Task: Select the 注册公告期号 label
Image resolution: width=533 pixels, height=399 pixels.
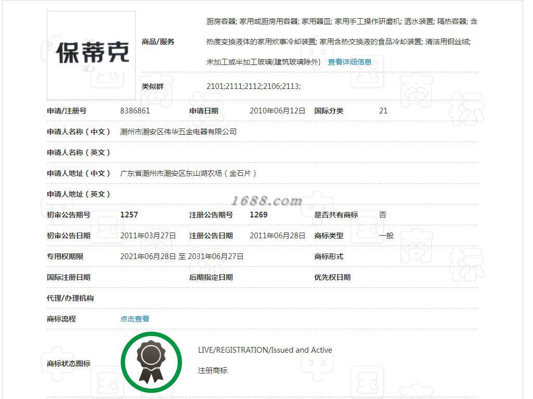Action: [211, 215]
